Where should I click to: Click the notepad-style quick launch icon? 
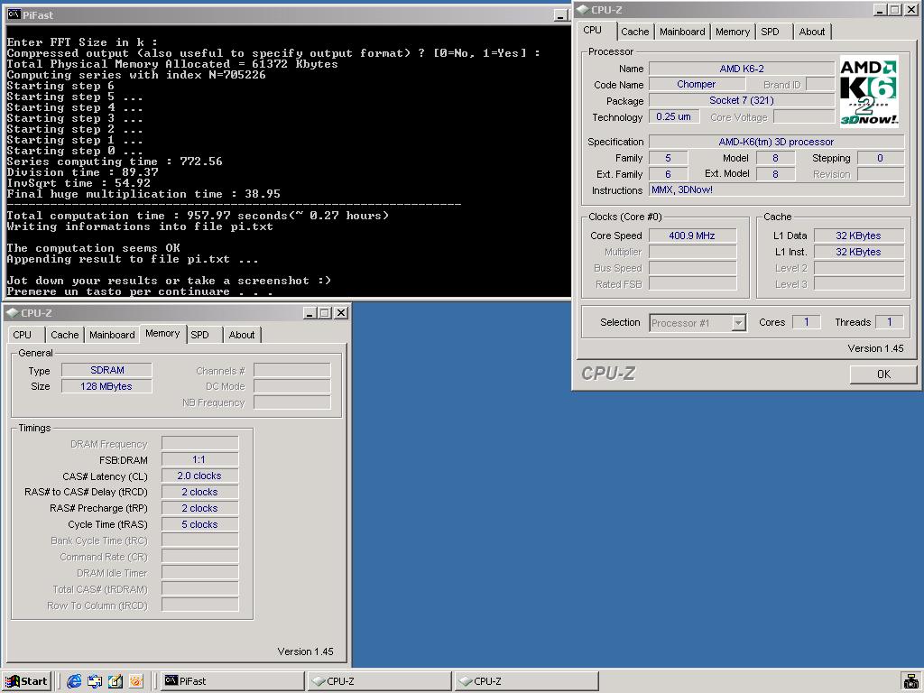115,681
